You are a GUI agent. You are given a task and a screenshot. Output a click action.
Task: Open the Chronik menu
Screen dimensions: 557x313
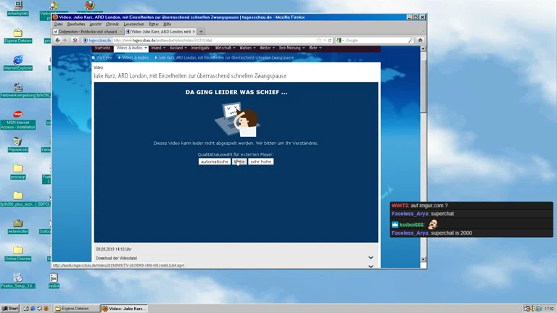pyautogui.click(x=112, y=24)
